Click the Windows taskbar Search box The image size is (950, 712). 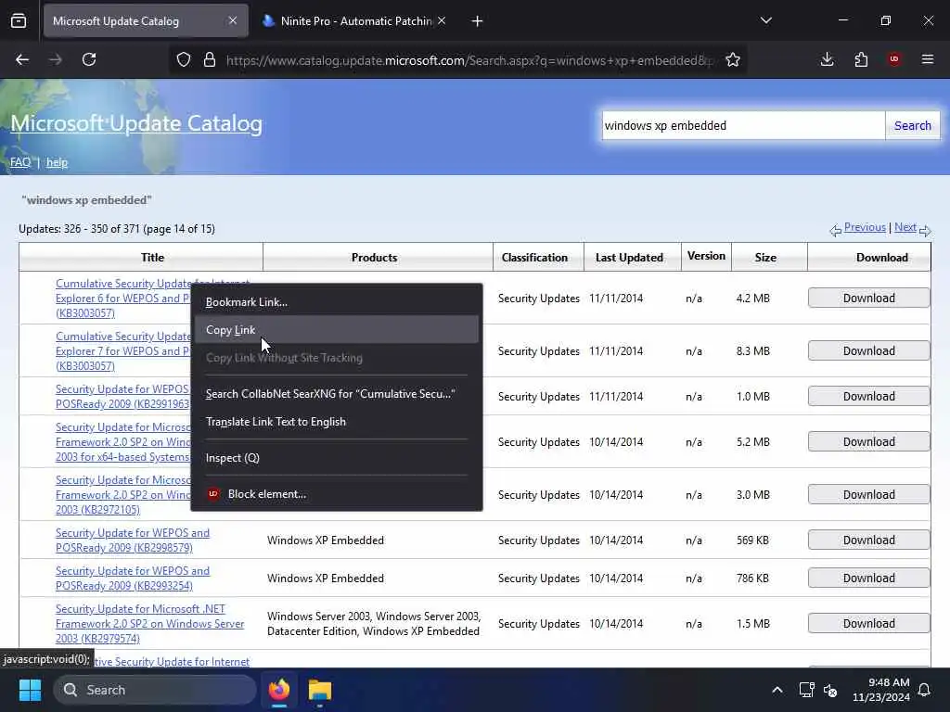(x=155, y=690)
